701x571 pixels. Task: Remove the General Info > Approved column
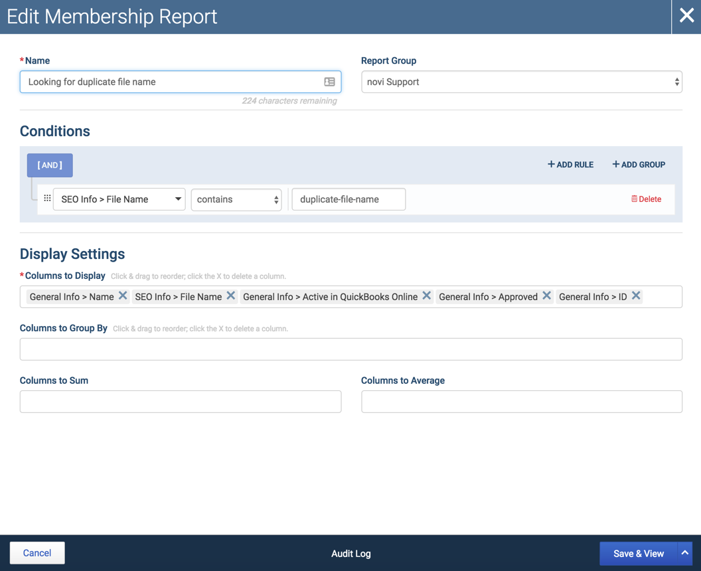546,296
